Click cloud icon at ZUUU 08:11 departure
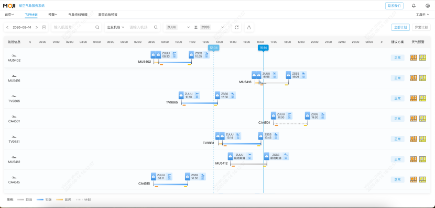The image size is (435, 208). point(154,177)
